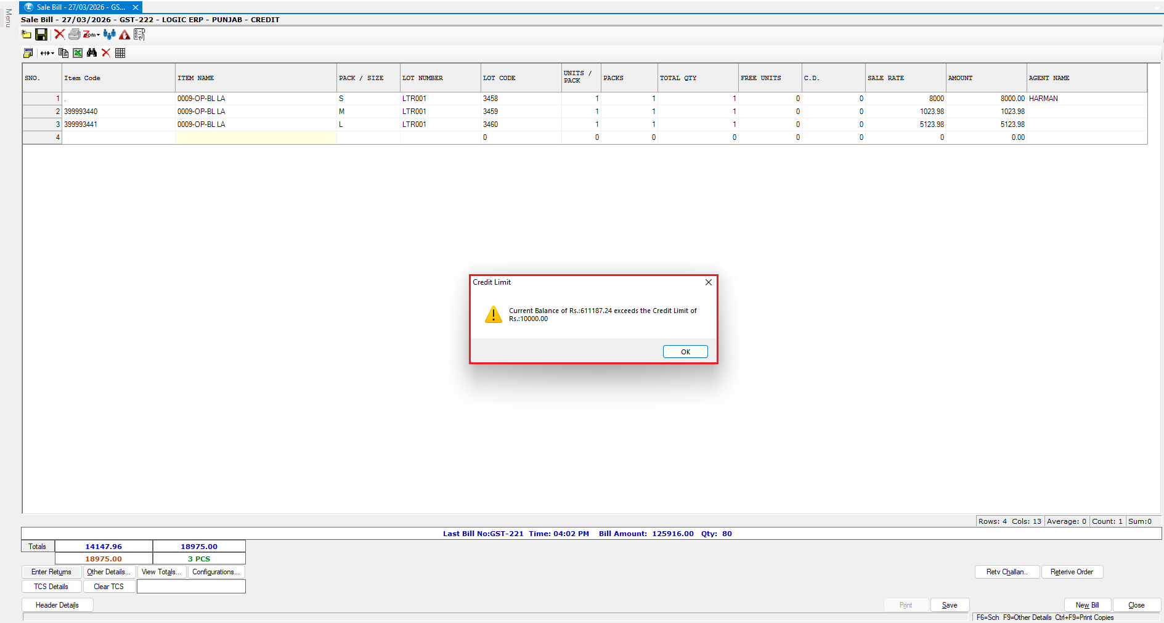Click the new bill folder icon in toolbar
This screenshot has width=1164, height=623.
coord(26,35)
